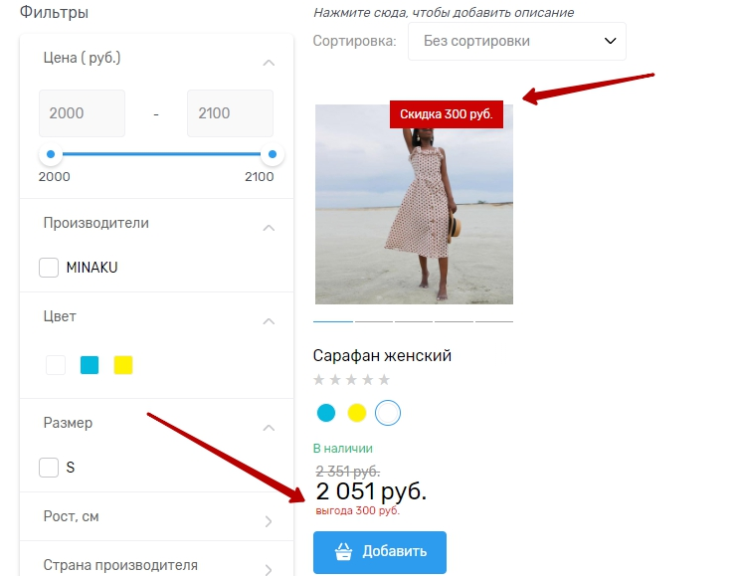
Task: Click the red Скидка 300 руб. badge
Action: [447, 114]
